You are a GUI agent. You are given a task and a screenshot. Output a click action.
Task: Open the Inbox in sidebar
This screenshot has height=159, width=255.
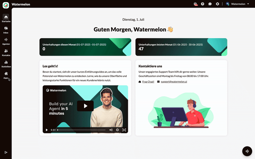(6, 30)
